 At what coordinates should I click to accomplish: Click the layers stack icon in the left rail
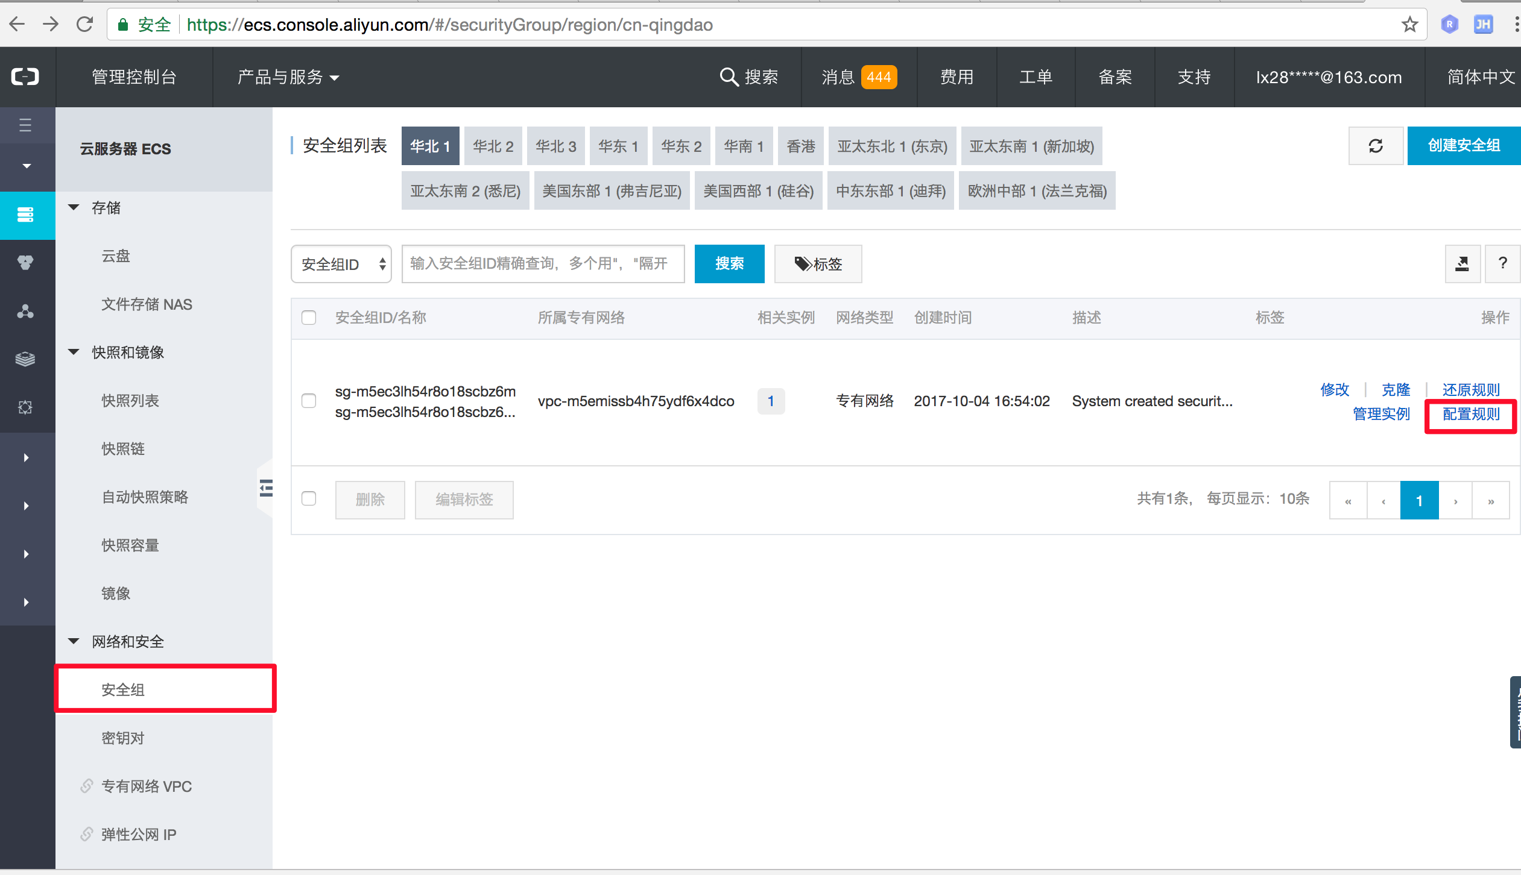point(25,359)
